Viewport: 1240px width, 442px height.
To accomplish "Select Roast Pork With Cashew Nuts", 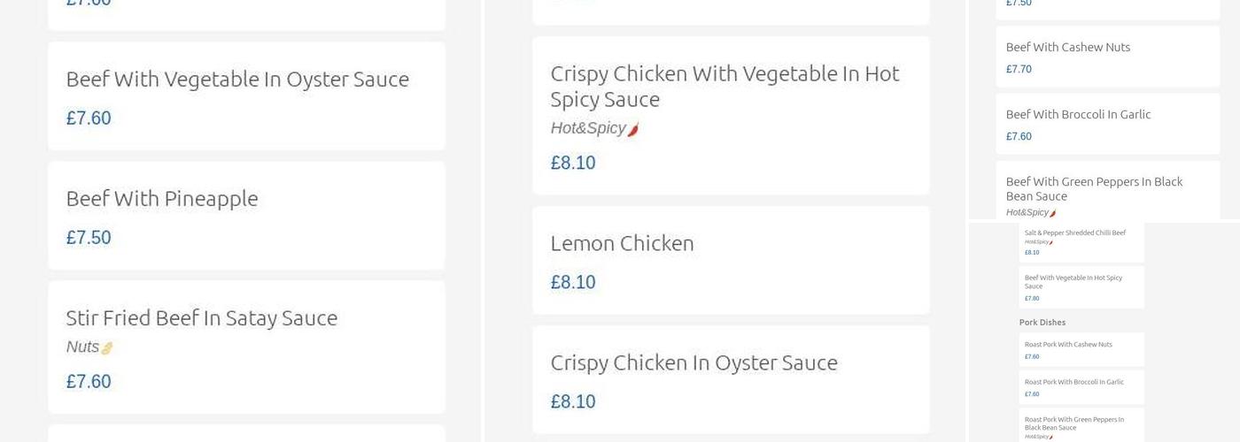I will coord(1068,345).
